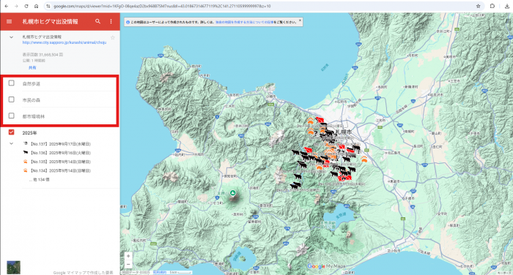Open the three-dot options menu

tap(111, 21)
